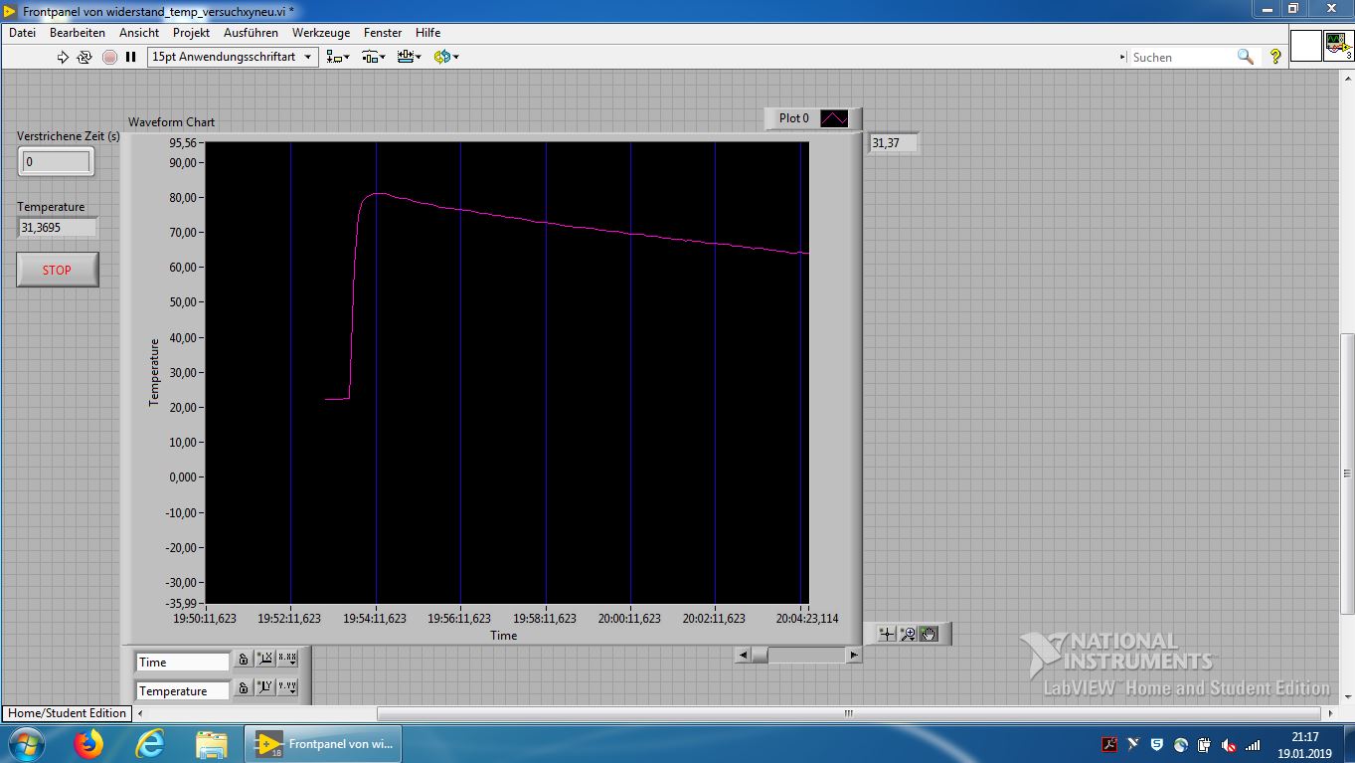Screen dimensions: 1355x763
Task: Select the crosshair cursor tool in graph palette
Action: point(887,634)
